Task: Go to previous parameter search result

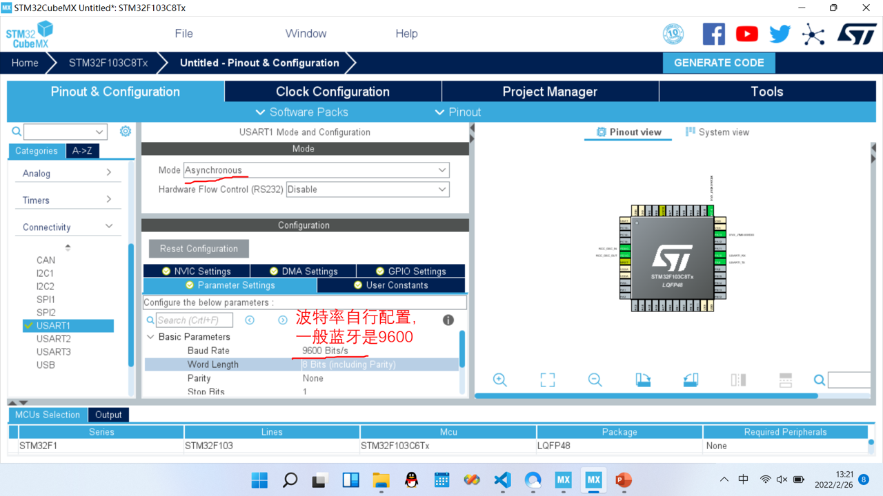Action: click(x=250, y=320)
